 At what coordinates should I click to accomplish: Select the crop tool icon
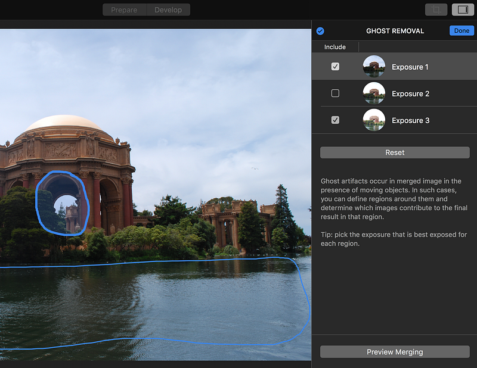(436, 10)
